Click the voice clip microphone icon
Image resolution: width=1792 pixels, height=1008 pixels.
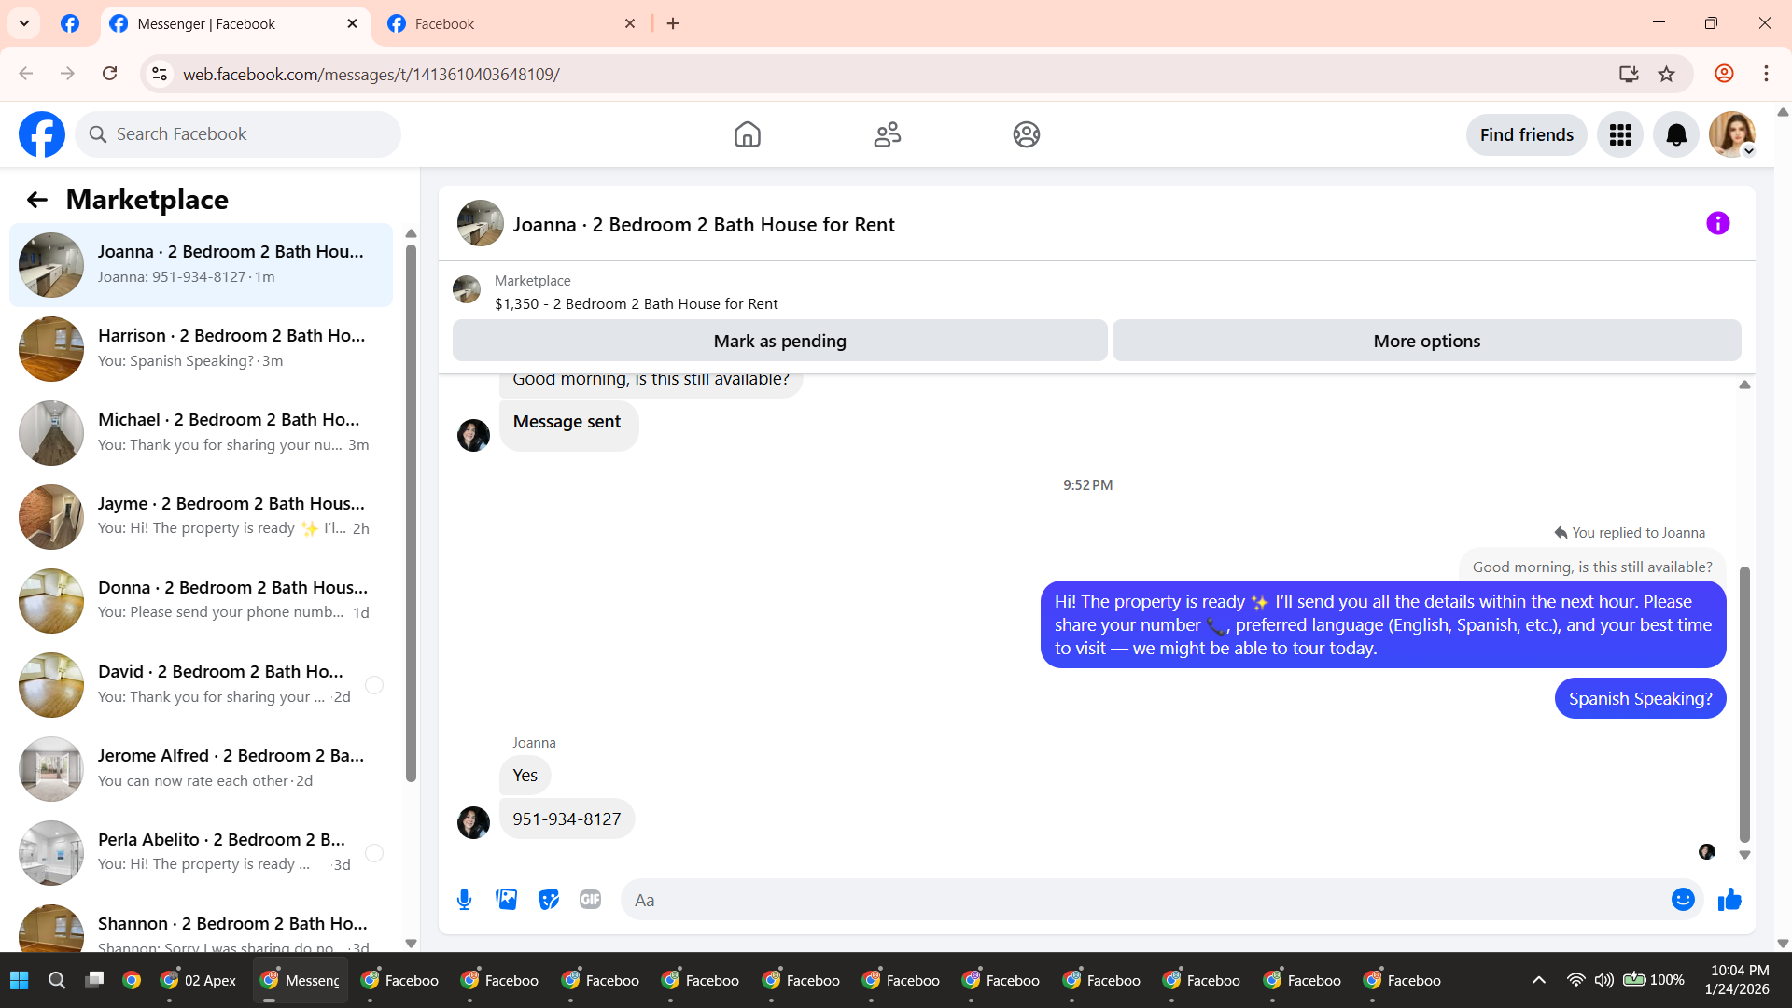point(464,900)
